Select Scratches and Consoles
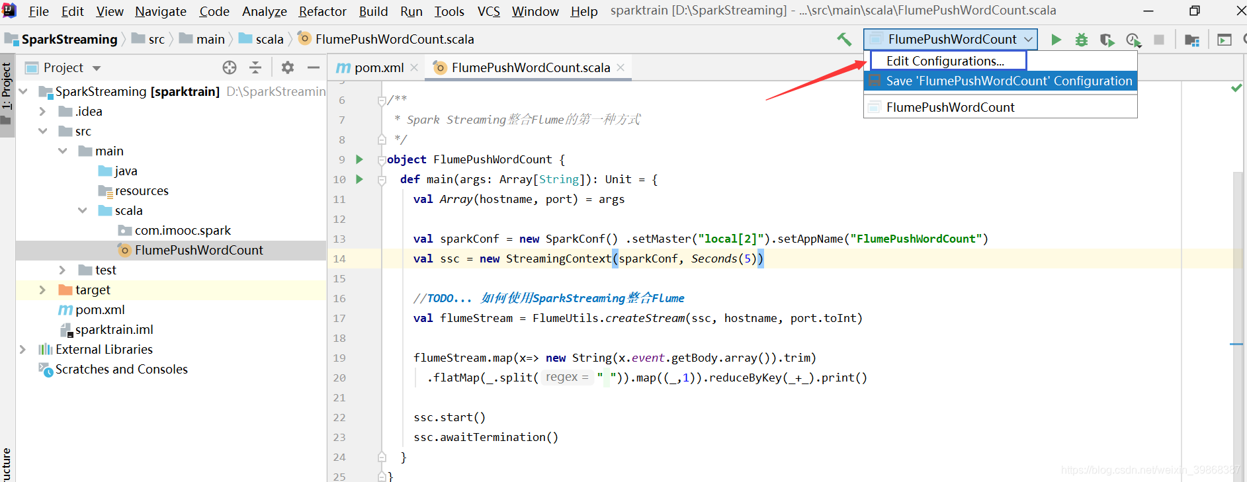 [x=121, y=369]
